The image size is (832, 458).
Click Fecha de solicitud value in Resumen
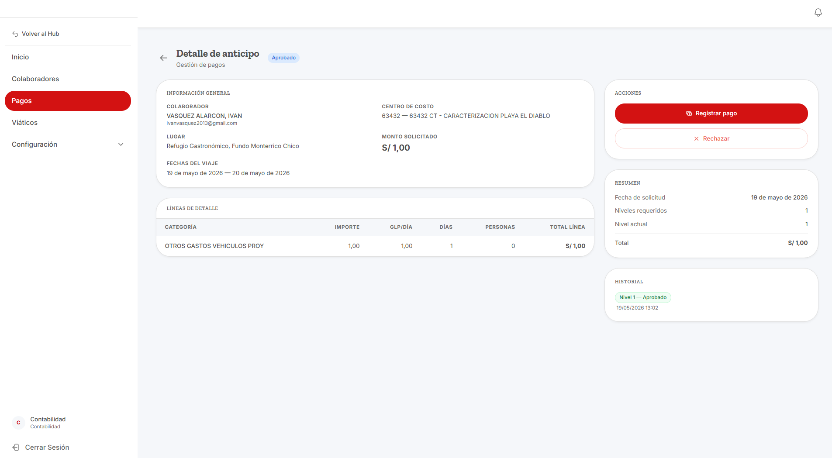click(x=779, y=197)
